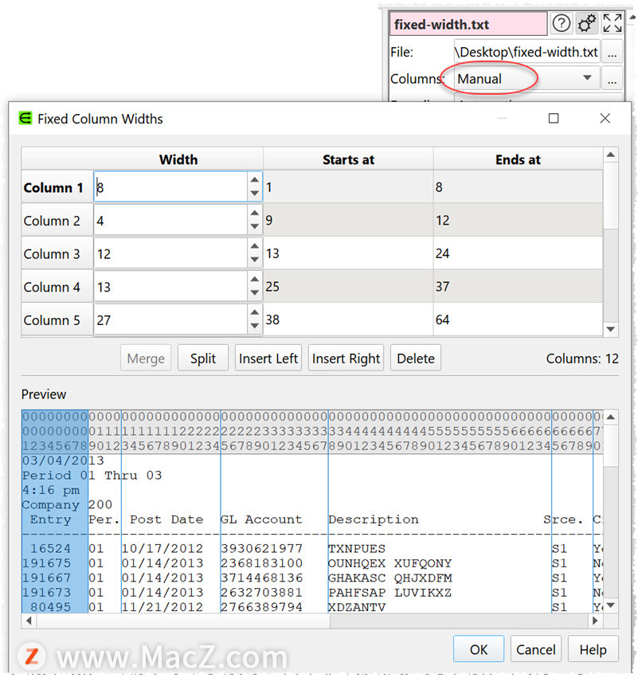The height and width of the screenshot is (678, 638).
Task: Increase Column 1 width with up arrow
Action: pyautogui.click(x=255, y=179)
